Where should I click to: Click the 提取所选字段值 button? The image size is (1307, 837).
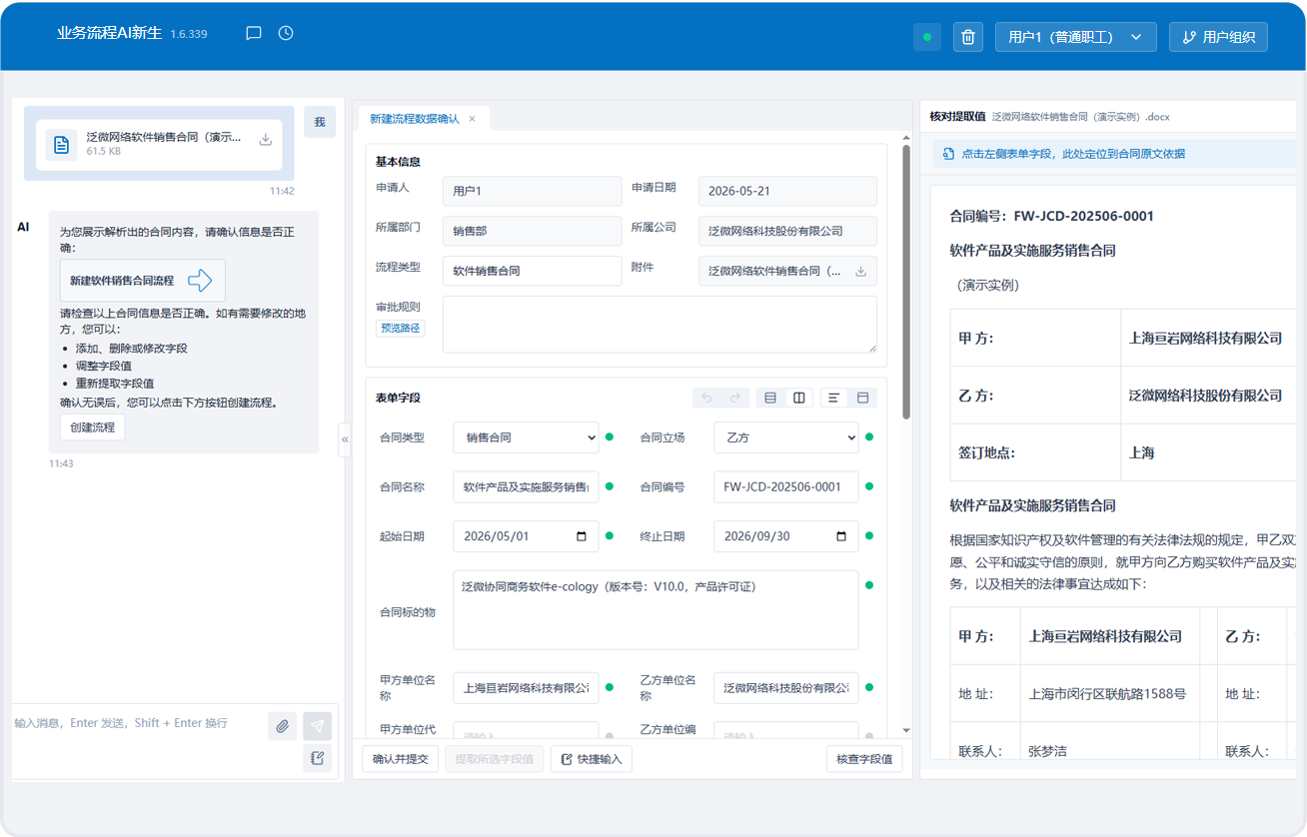coord(495,759)
